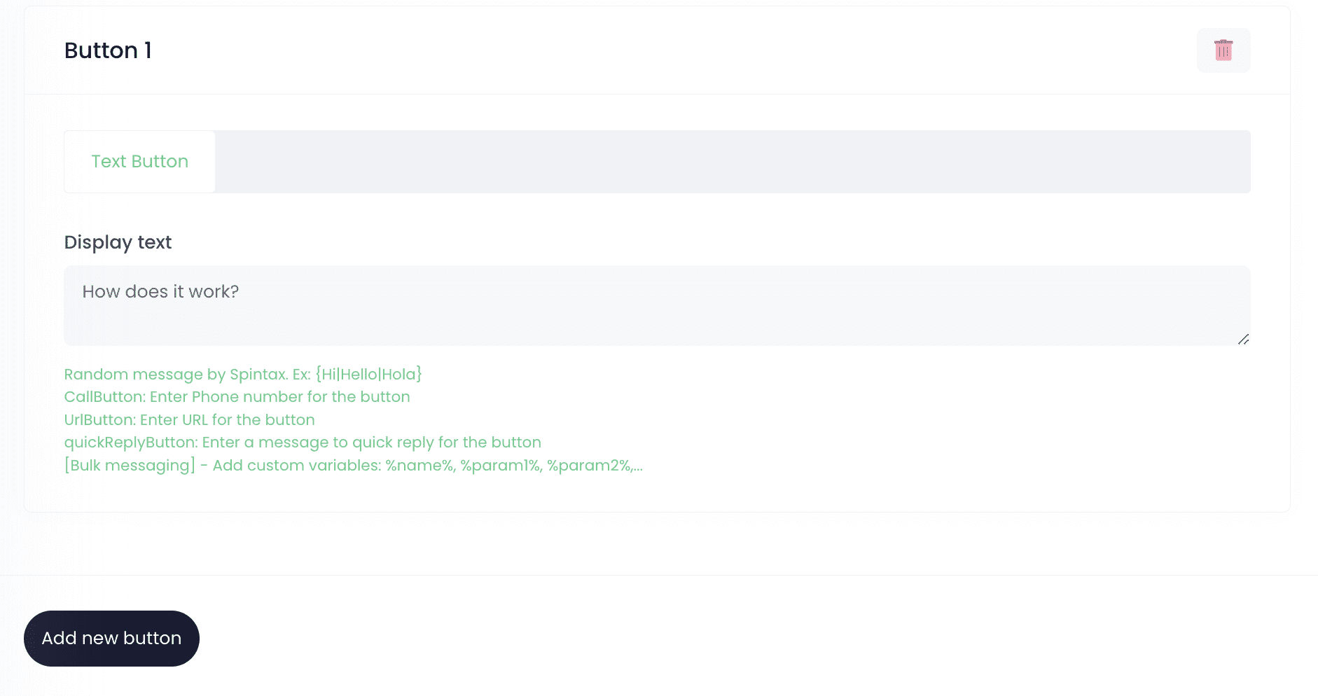Click the red trash delete icon
This screenshot has width=1318, height=696.
[x=1223, y=50]
